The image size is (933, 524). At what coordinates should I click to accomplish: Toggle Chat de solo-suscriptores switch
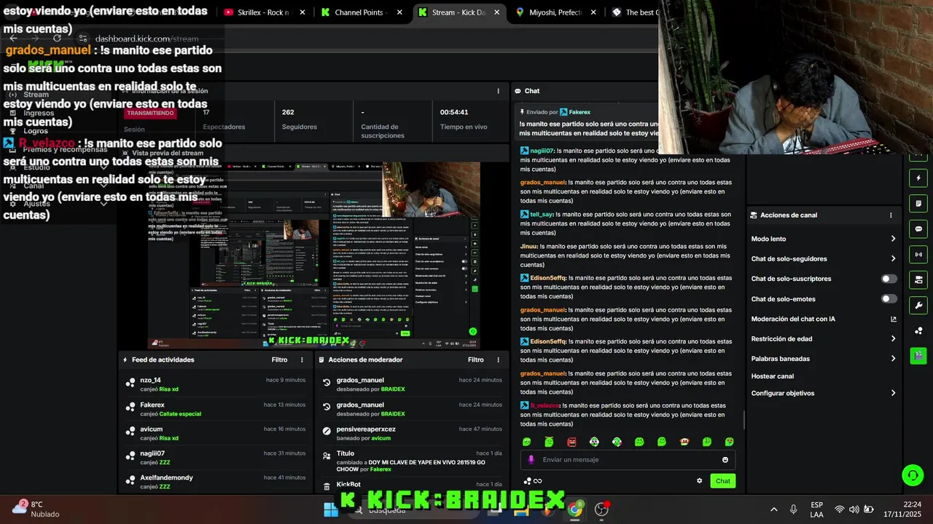coord(889,279)
